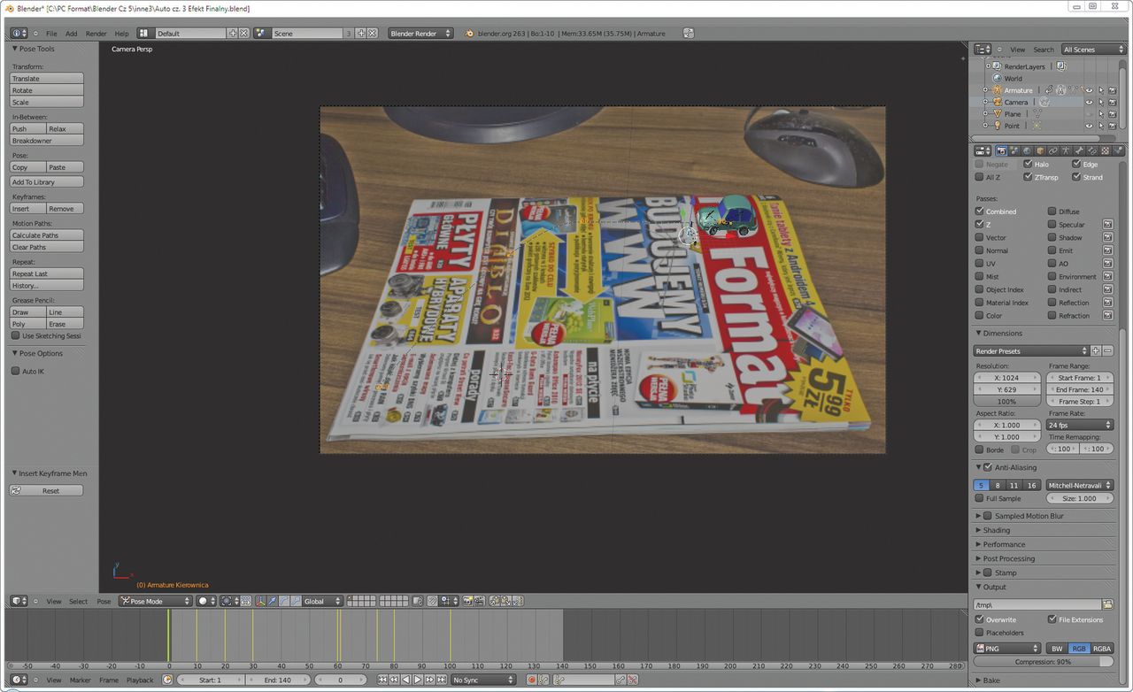Open the Pose Mode dropdown
This screenshot has width=1133, height=692.
point(156,601)
